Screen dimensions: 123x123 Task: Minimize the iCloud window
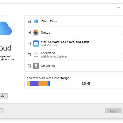click(119, 8)
